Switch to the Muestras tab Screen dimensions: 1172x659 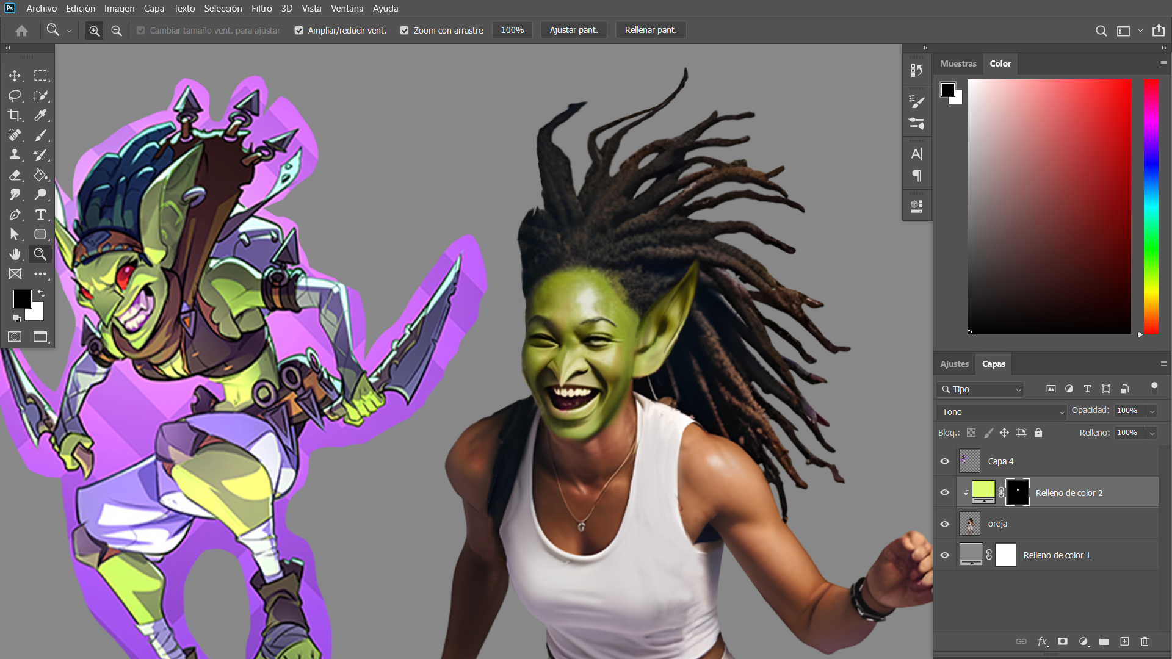point(958,63)
